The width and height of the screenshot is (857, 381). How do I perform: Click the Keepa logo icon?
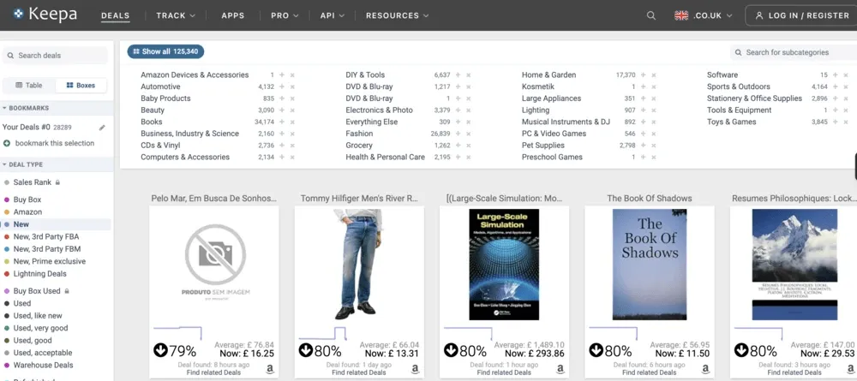(x=19, y=15)
